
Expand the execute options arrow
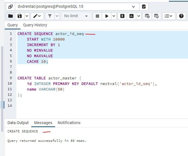point(114,16)
